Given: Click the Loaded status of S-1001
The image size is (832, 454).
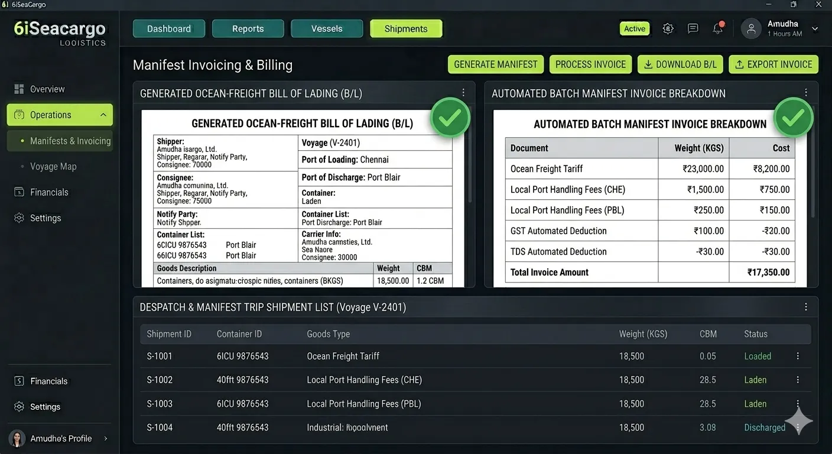Looking at the screenshot, I should (758, 356).
